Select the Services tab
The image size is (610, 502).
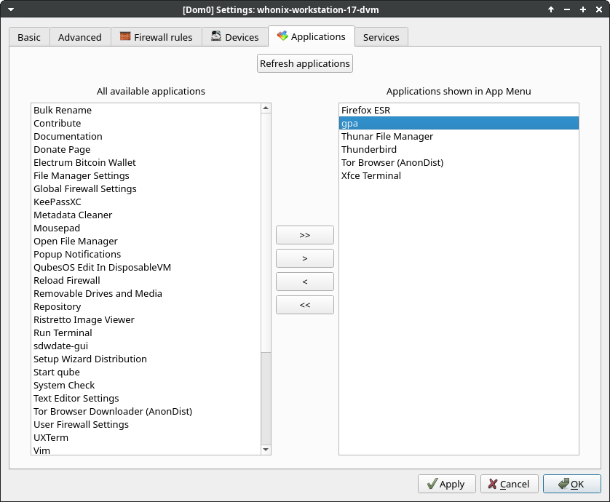point(381,37)
